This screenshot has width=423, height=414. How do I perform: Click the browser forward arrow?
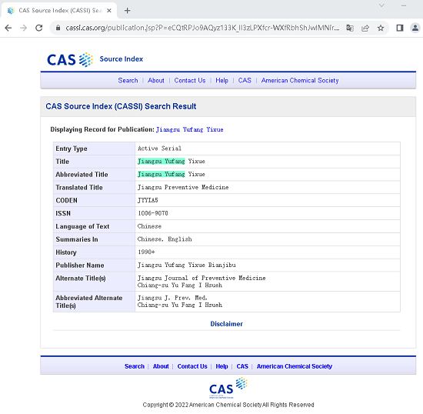[x=24, y=28]
